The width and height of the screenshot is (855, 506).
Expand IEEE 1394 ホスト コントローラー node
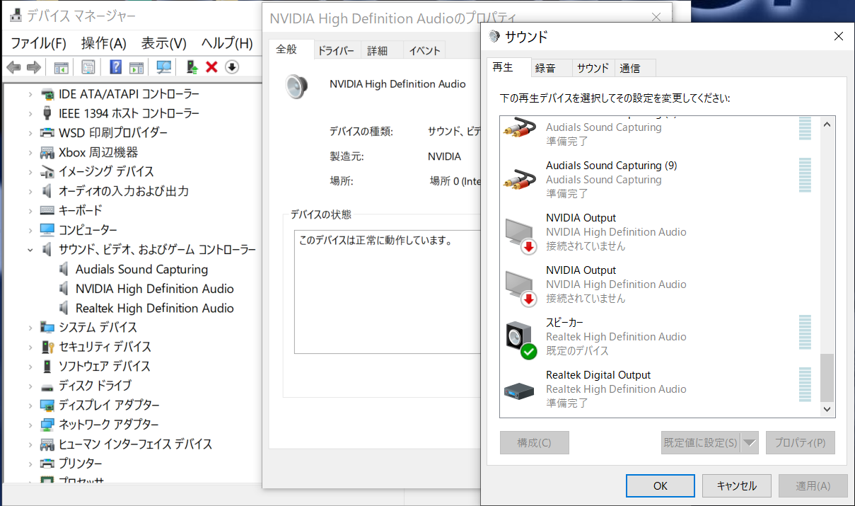point(30,113)
